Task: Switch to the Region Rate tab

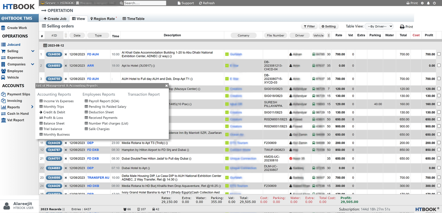Action: (104, 19)
